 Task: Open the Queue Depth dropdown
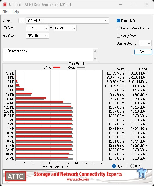145,43
